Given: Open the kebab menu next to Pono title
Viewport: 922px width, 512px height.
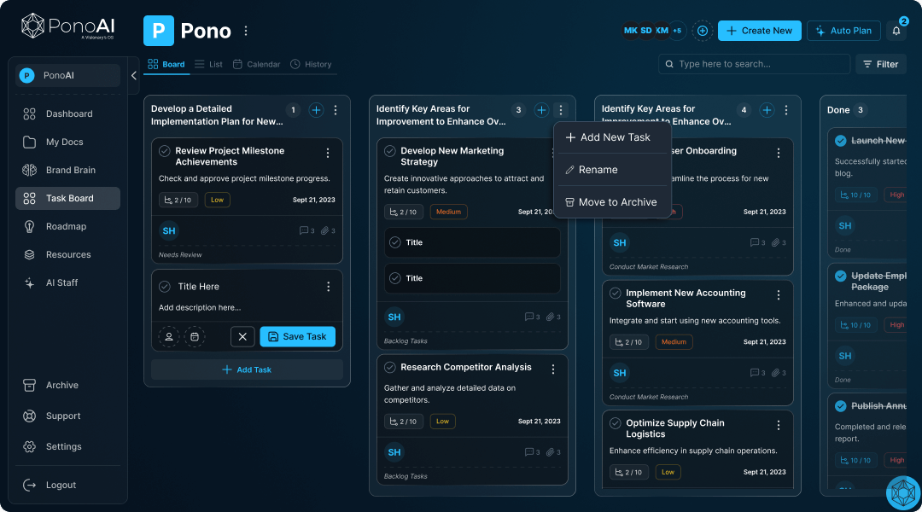Looking at the screenshot, I should (x=246, y=30).
